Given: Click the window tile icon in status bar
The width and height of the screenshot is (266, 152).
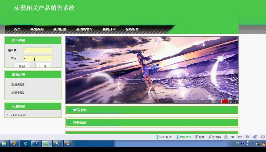Looking at the screenshot, I should [x=255, y=137].
